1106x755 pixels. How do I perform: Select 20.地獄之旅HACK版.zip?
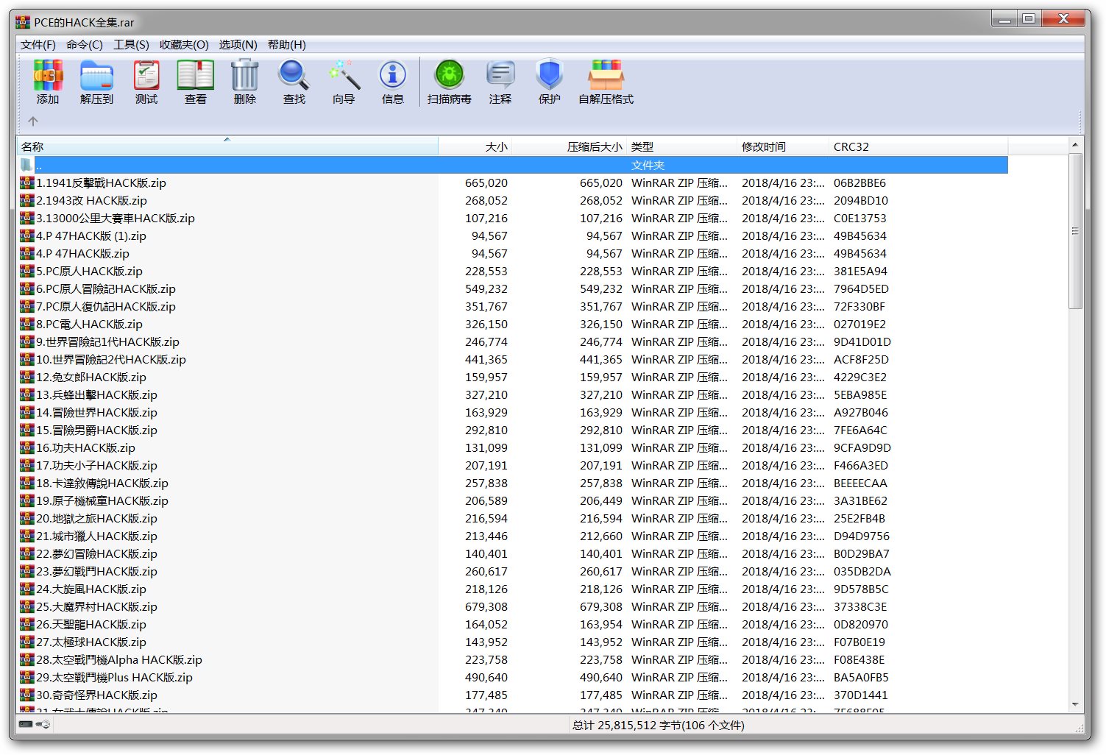point(96,518)
